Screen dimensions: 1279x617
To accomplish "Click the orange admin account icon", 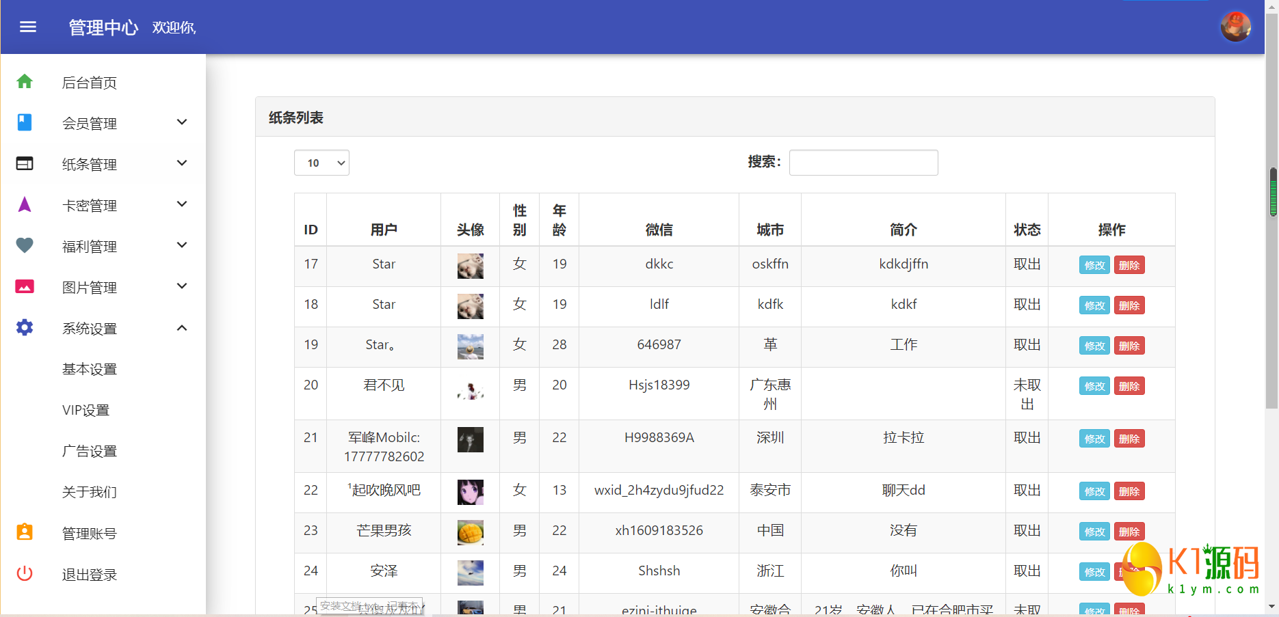I will [25, 532].
